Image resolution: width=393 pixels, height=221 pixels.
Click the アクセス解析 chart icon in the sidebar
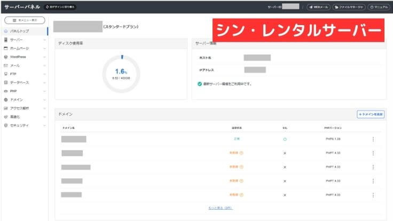(x=6, y=108)
